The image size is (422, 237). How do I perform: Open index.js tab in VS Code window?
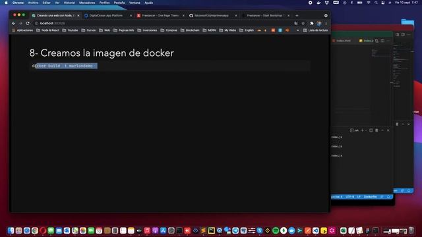click(367, 41)
